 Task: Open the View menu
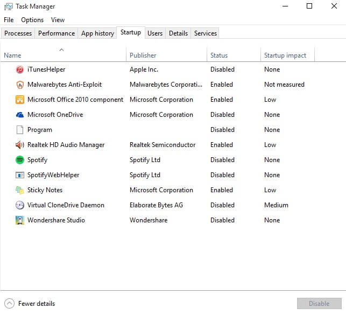(58, 20)
